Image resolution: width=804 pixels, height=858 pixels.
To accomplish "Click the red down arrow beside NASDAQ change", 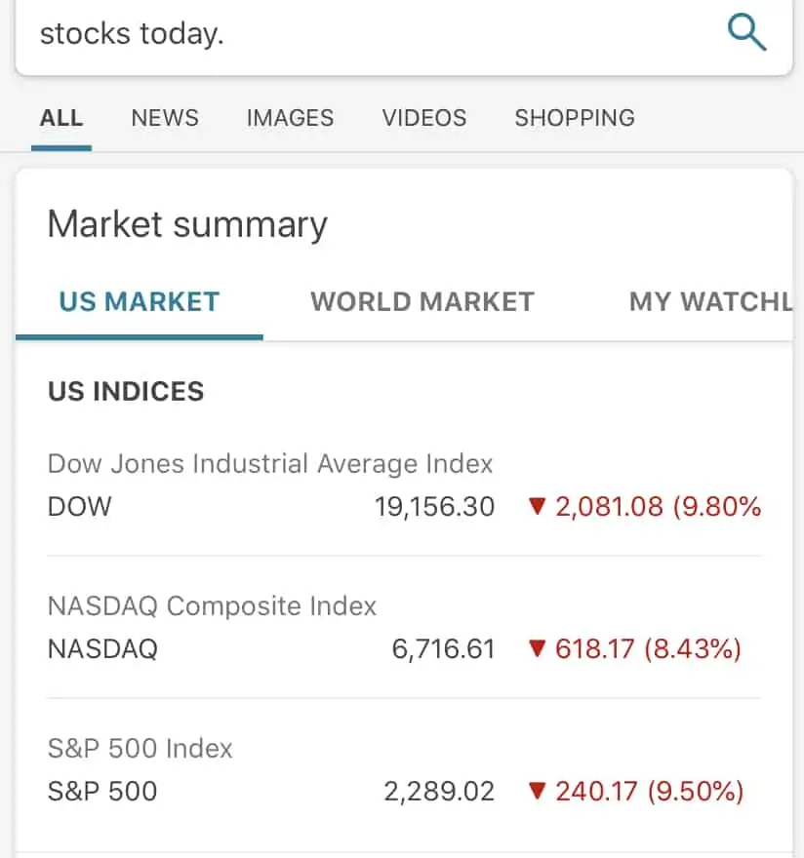I will (x=538, y=648).
